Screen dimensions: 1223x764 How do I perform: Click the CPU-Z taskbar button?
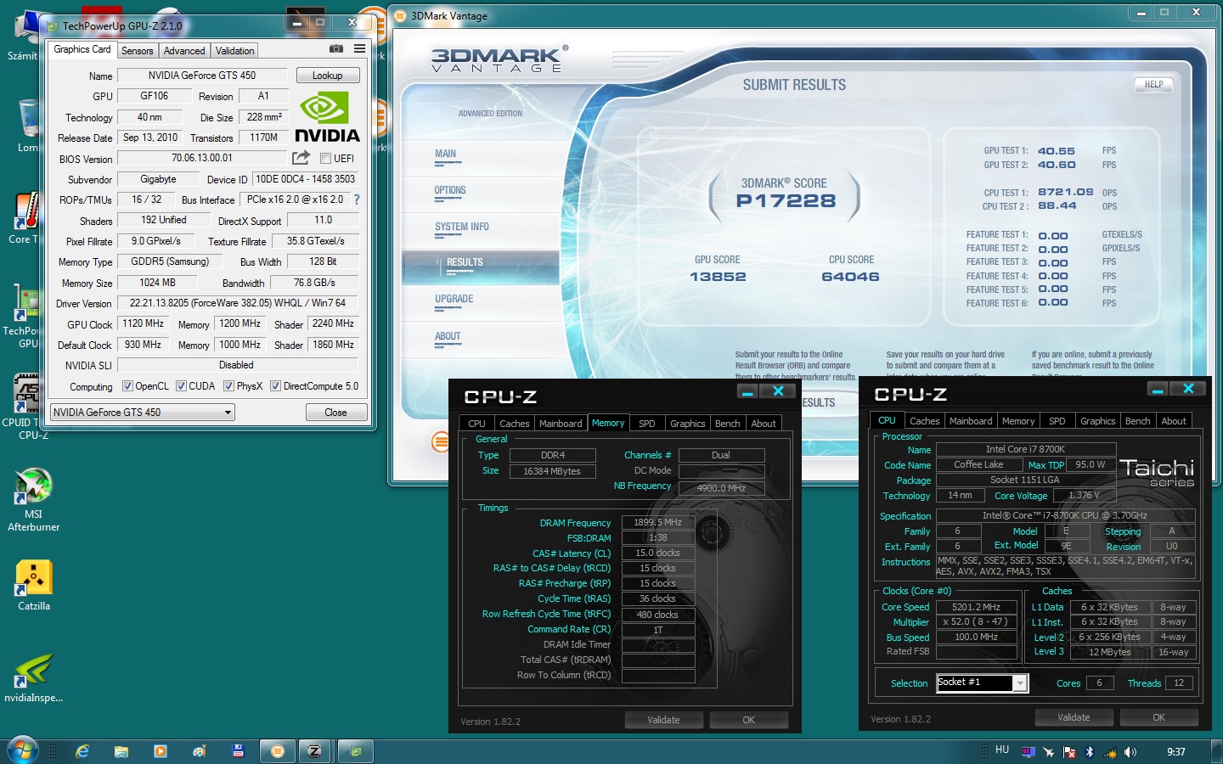(314, 751)
